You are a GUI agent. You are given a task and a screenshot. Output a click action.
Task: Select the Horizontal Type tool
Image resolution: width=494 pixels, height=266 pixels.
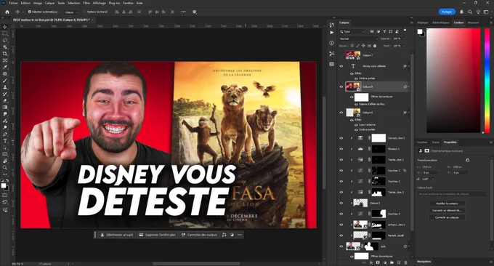[x=5, y=141]
